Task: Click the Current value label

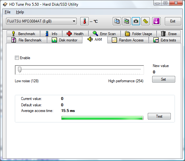Action: click(31, 99)
